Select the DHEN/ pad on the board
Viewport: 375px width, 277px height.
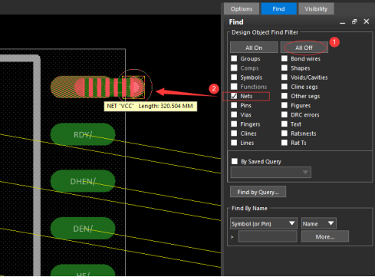[83, 181]
